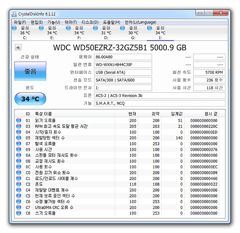Click the ID column header
The image size is (240, 233).
(28, 114)
